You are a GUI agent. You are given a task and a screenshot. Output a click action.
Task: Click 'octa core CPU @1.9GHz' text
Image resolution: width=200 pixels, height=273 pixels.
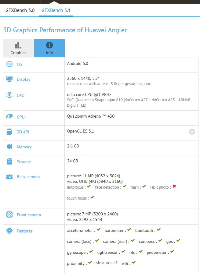point(89,94)
